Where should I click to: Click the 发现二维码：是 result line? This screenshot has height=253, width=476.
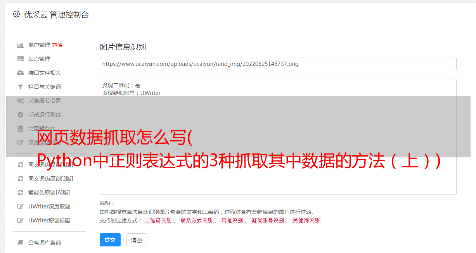coord(121,85)
